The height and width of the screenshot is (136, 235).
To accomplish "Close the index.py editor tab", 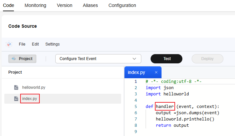I will point(156,72).
